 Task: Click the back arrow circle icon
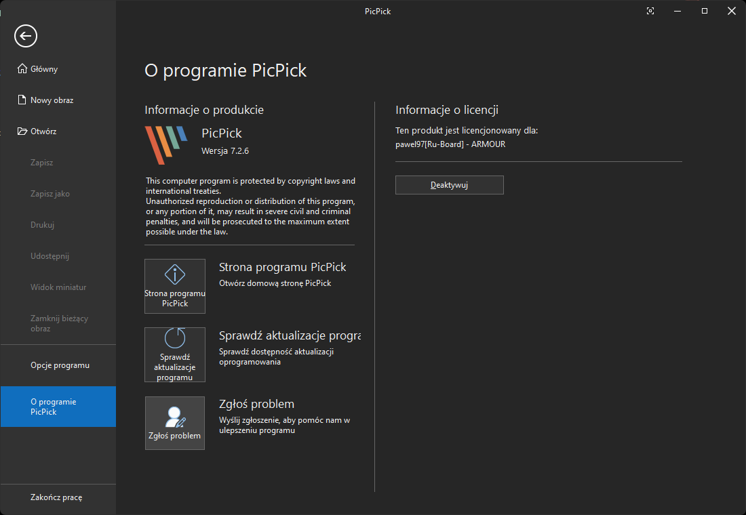26,36
